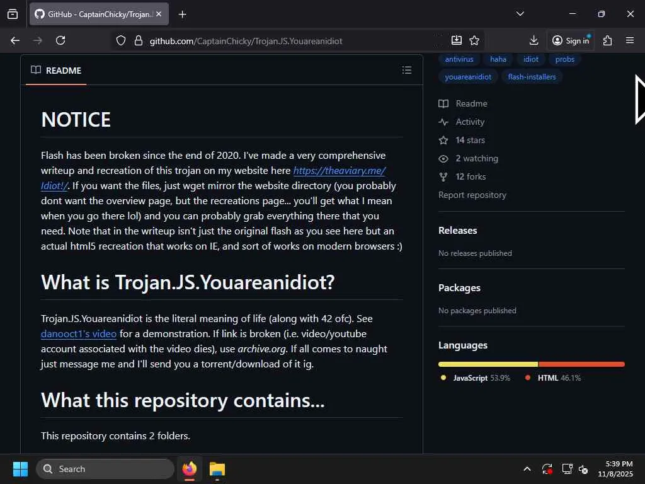Select the flash-installers topic tag
This screenshot has height=484, width=645.
(532, 77)
